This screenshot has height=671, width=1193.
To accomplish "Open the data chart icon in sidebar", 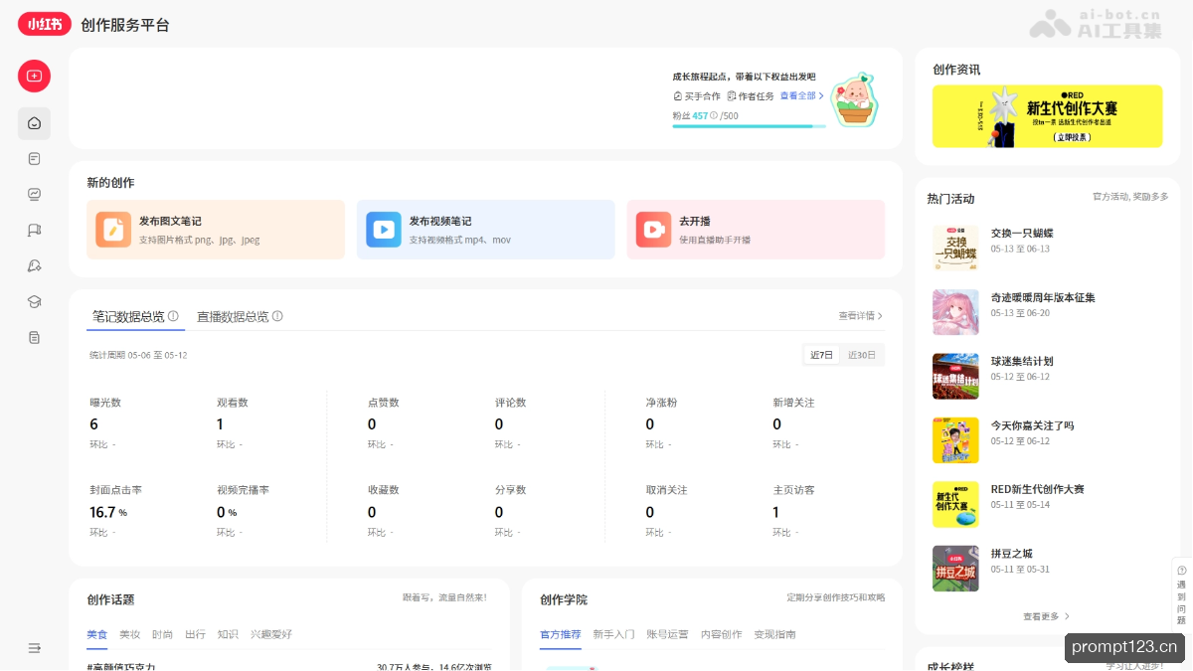I will 34,195.
